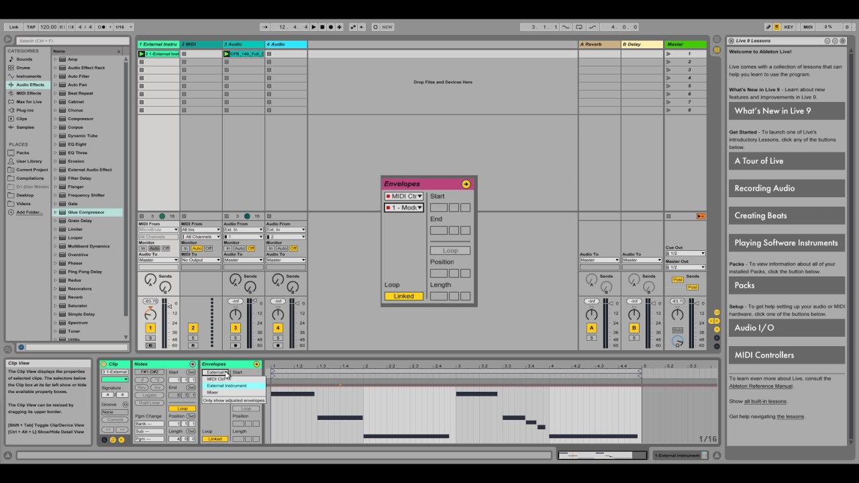This screenshot has width=859, height=483.
Task: Select the MIDI Effects category
Action: pos(28,93)
